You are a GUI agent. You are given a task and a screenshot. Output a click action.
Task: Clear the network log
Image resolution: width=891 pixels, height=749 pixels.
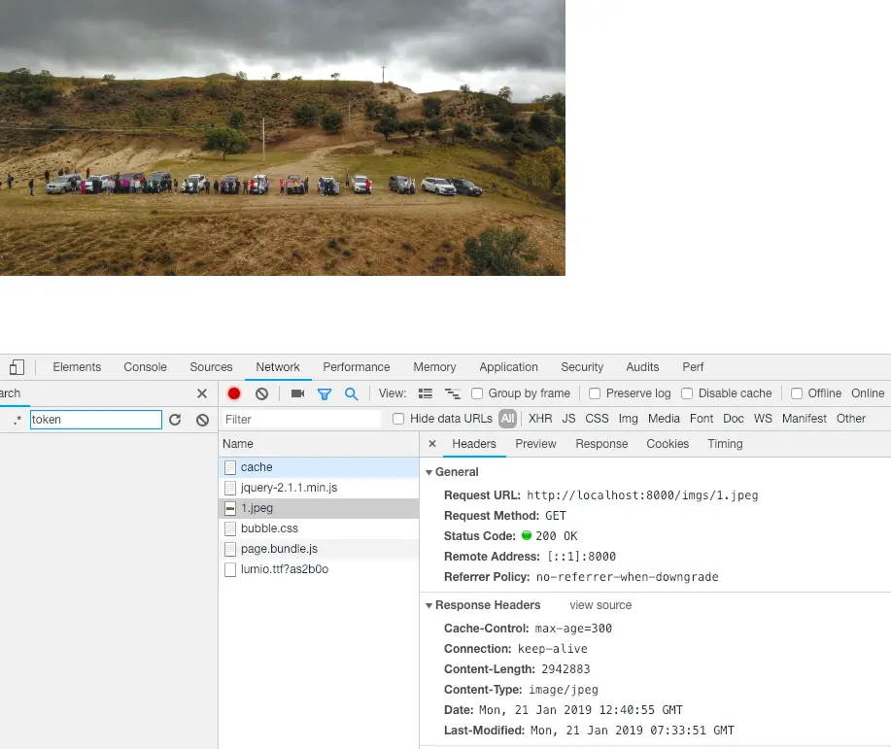tap(261, 393)
